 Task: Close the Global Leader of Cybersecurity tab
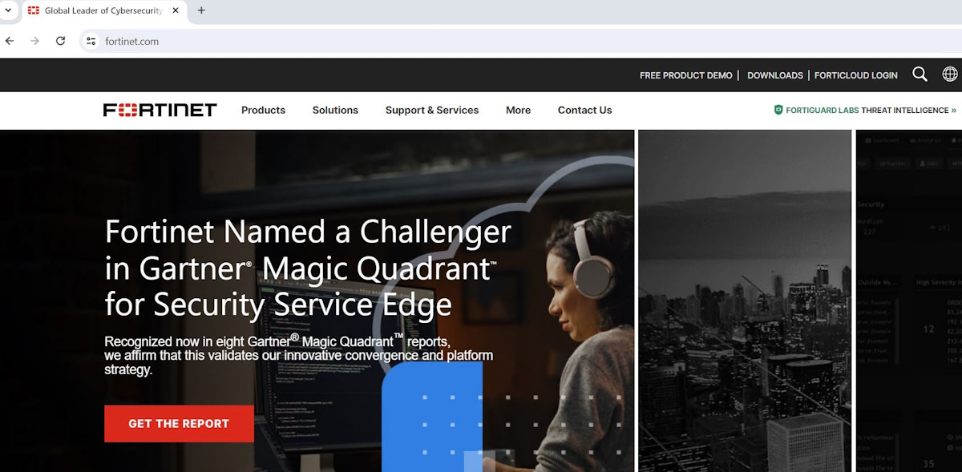pyautogui.click(x=176, y=10)
